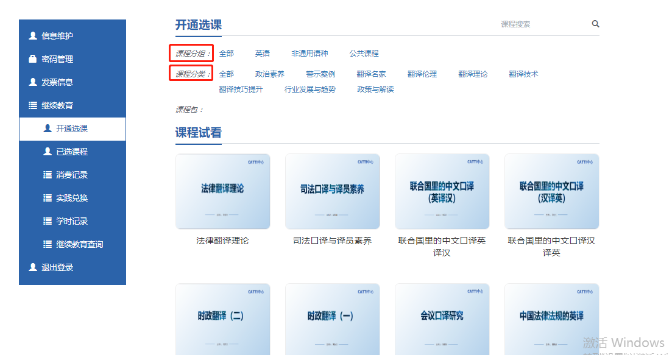The image size is (672, 355).
Task: Select the 翻译伦理 category filter
Action: (422, 74)
